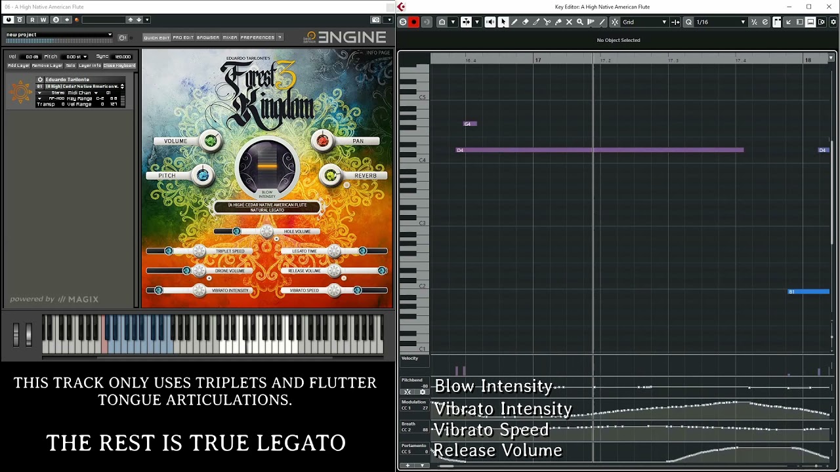The image size is (840, 472).
Task: Select the Erase tool
Action: [526, 22]
